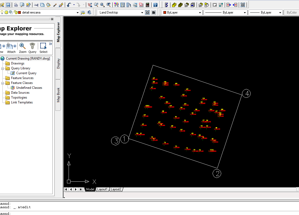Open the ByLayer lineweight dropdown

(x=280, y=13)
